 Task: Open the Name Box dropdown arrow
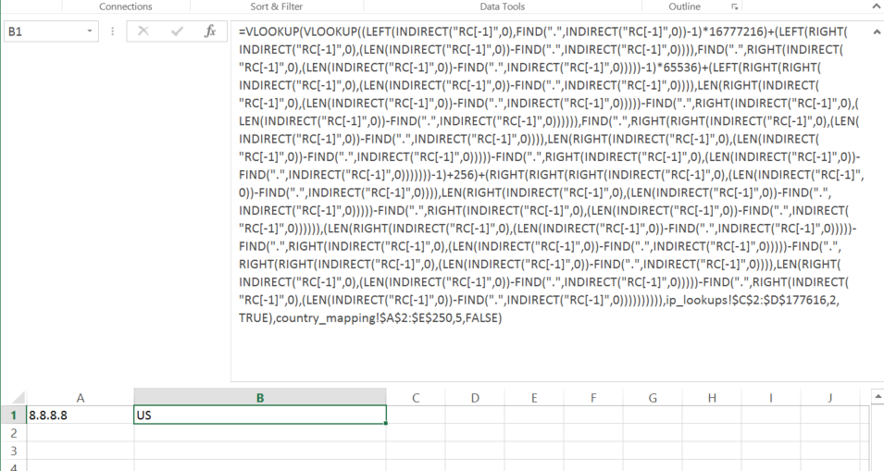click(90, 31)
